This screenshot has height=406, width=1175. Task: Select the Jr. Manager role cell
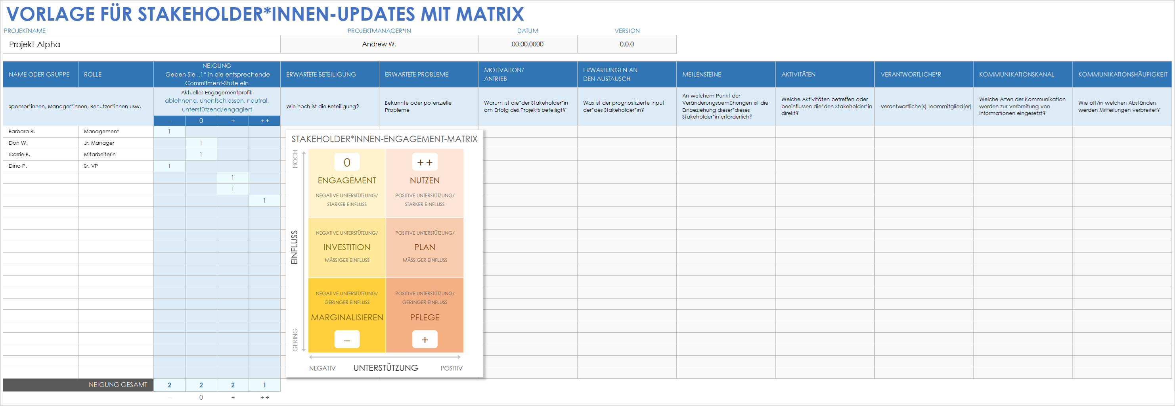click(x=116, y=143)
